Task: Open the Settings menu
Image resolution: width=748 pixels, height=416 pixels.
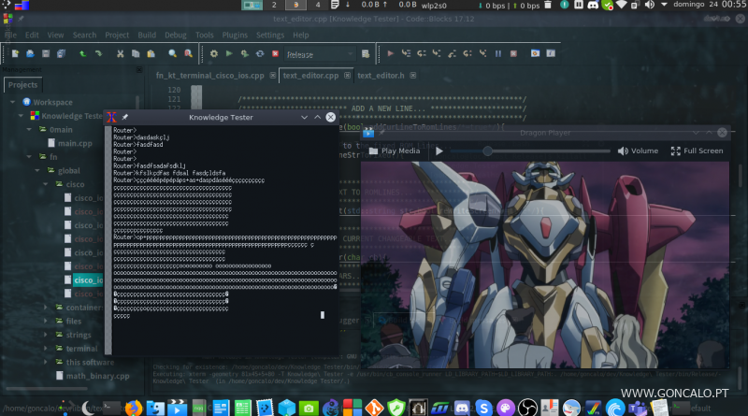Action: click(270, 35)
